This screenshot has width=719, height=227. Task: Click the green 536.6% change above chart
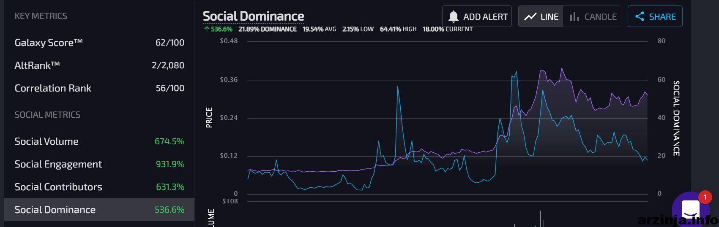pos(218,29)
